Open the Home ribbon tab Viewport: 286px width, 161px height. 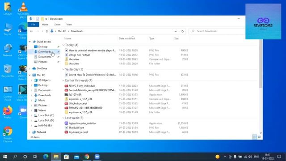[45, 25]
